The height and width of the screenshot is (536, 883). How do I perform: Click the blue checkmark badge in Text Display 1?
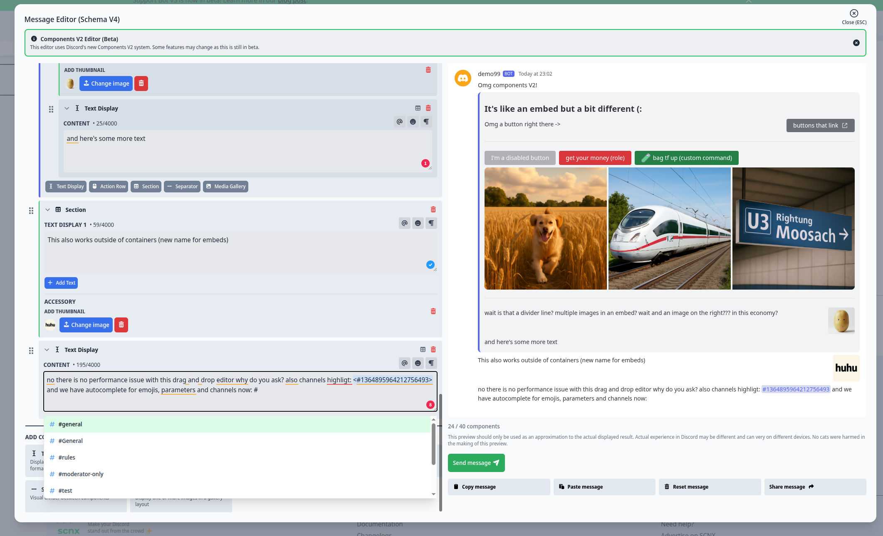pyautogui.click(x=430, y=265)
